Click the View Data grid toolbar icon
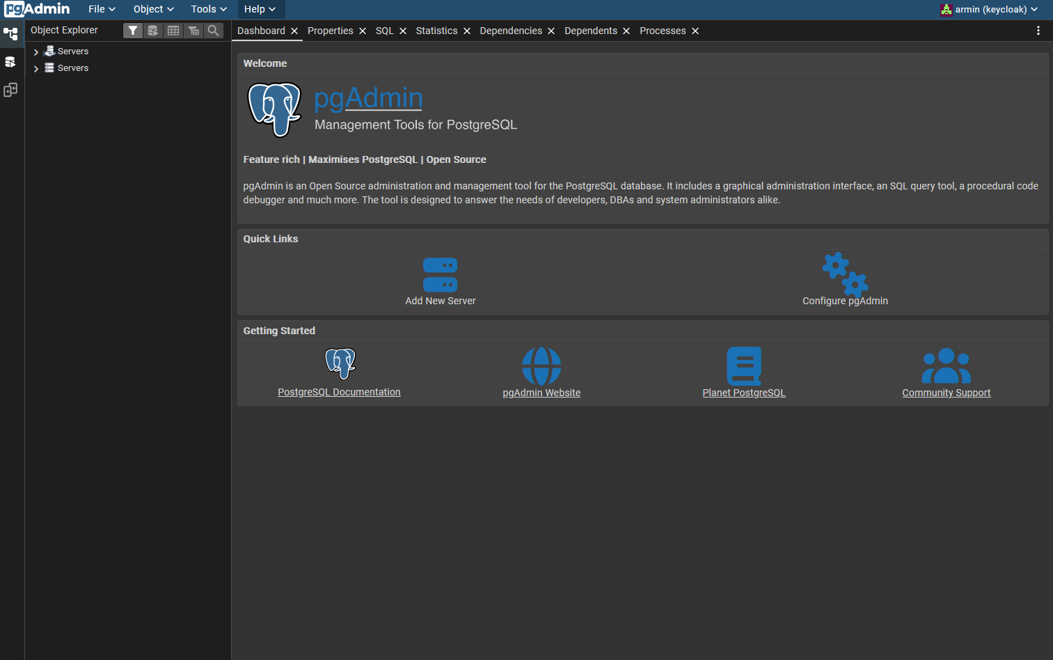 173,31
